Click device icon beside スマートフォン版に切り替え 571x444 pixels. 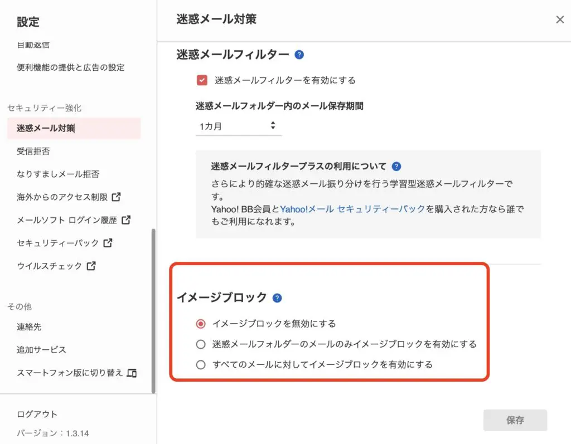pyautogui.click(x=132, y=373)
